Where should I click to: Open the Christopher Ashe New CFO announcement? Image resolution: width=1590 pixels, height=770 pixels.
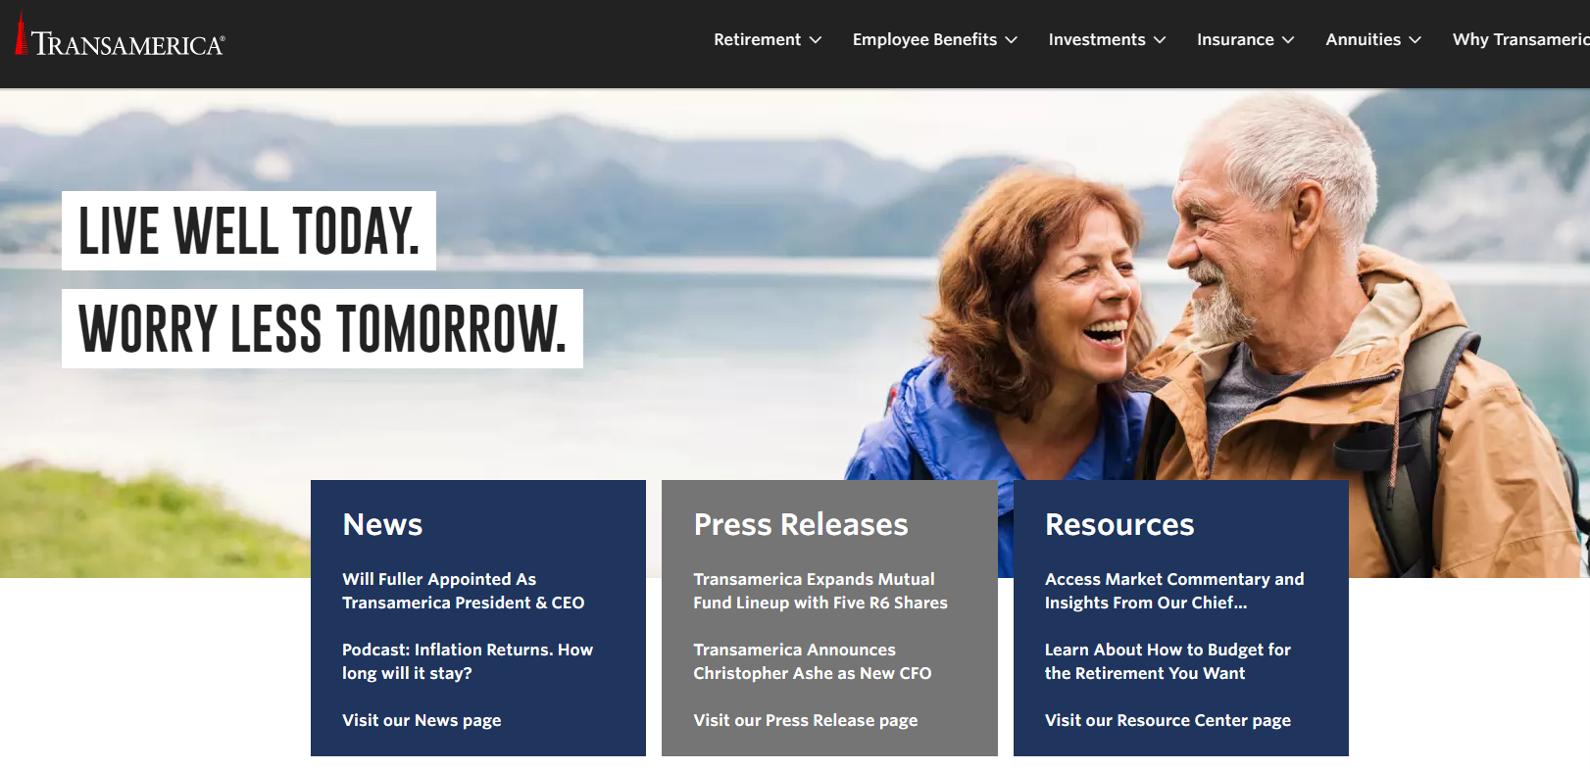tap(813, 661)
